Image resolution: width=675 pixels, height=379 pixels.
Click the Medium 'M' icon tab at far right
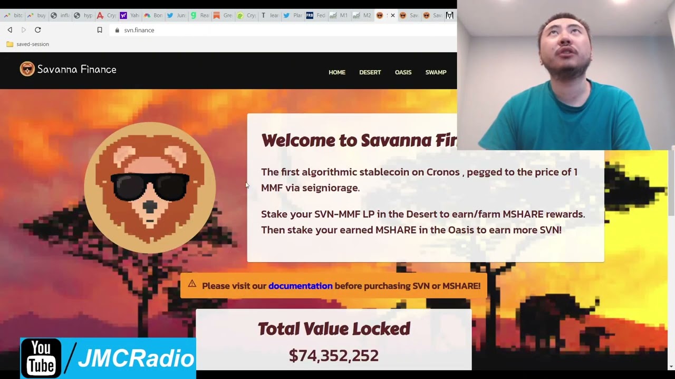tap(449, 16)
